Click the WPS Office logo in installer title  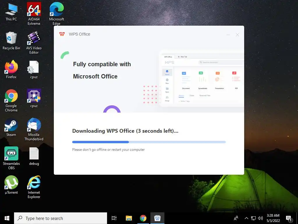pos(62,34)
